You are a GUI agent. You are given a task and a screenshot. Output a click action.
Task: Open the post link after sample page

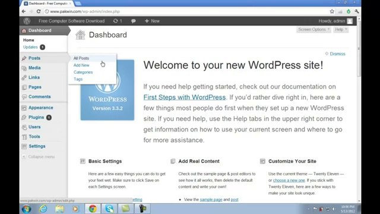(235, 200)
